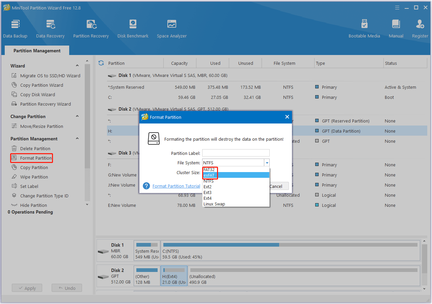432x304 pixels.
Task: Choose Delete Partition action
Action: click(31, 148)
